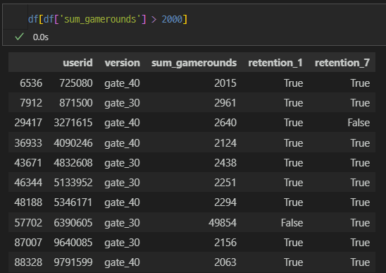The height and width of the screenshot is (273, 386).
Task: Click userid value 871500
Action: pos(76,103)
